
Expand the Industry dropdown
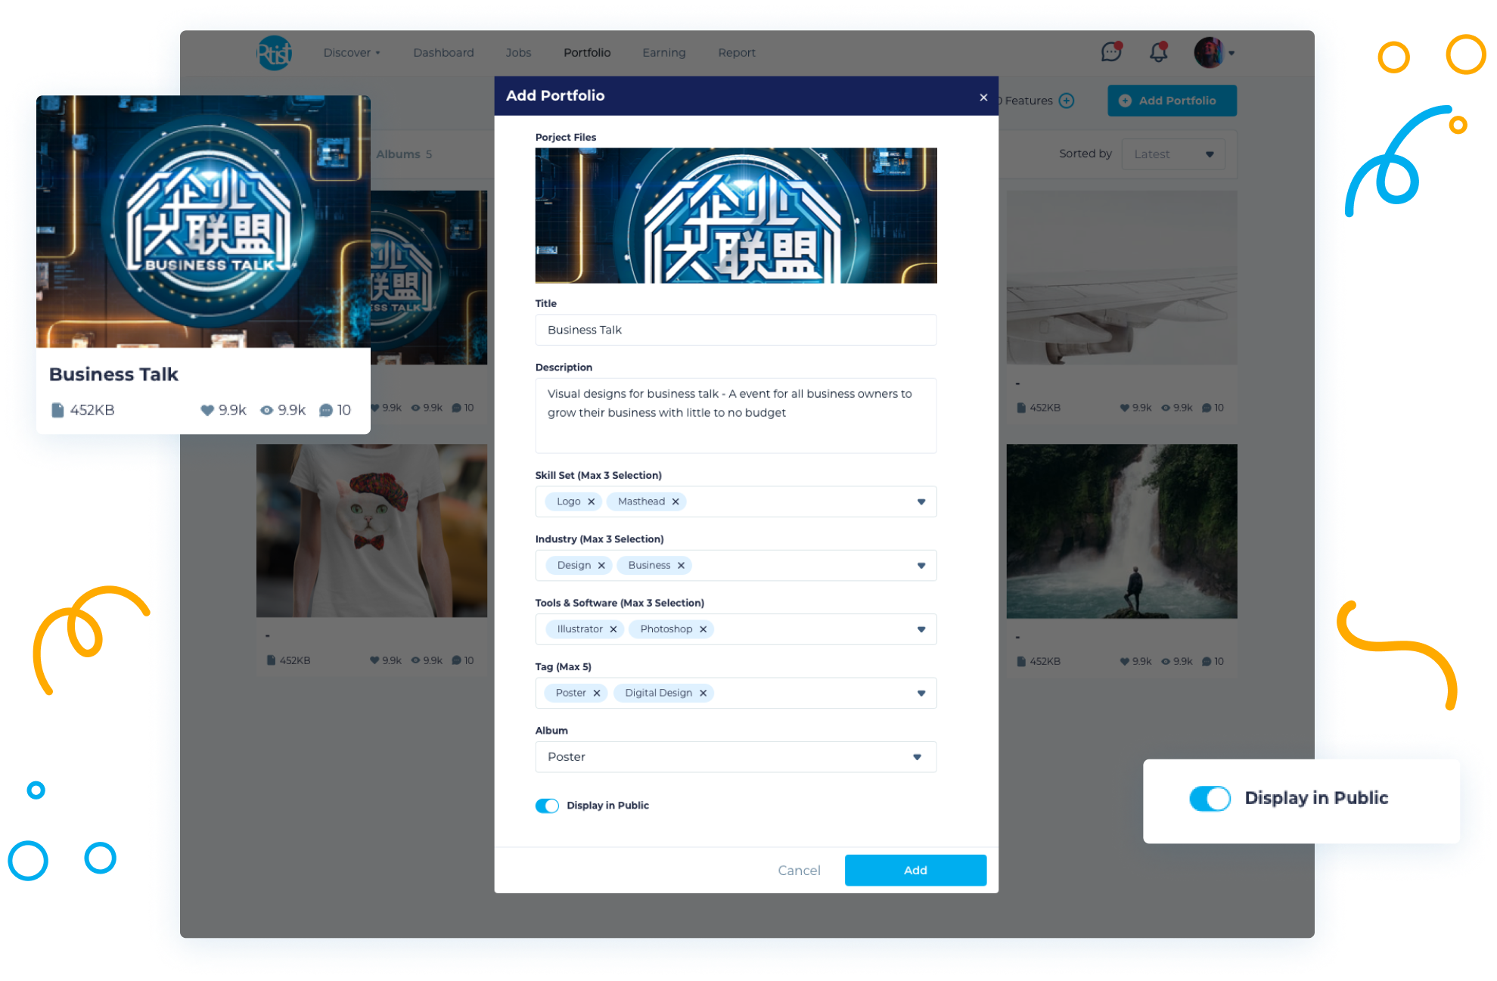(921, 566)
